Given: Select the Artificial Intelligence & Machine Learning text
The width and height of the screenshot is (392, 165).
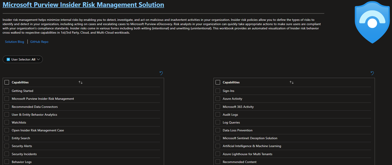Looking at the screenshot, I should pos(252,146).
